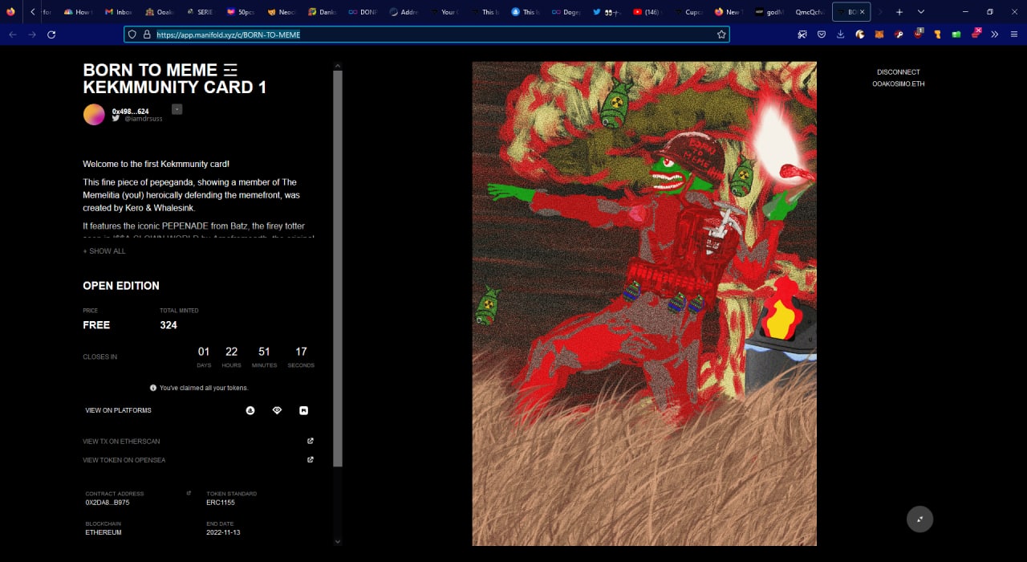Screen dimensions: 1027x562
Task: Show more toolbar items via double chevron
Action: click(x=995, y=35)
